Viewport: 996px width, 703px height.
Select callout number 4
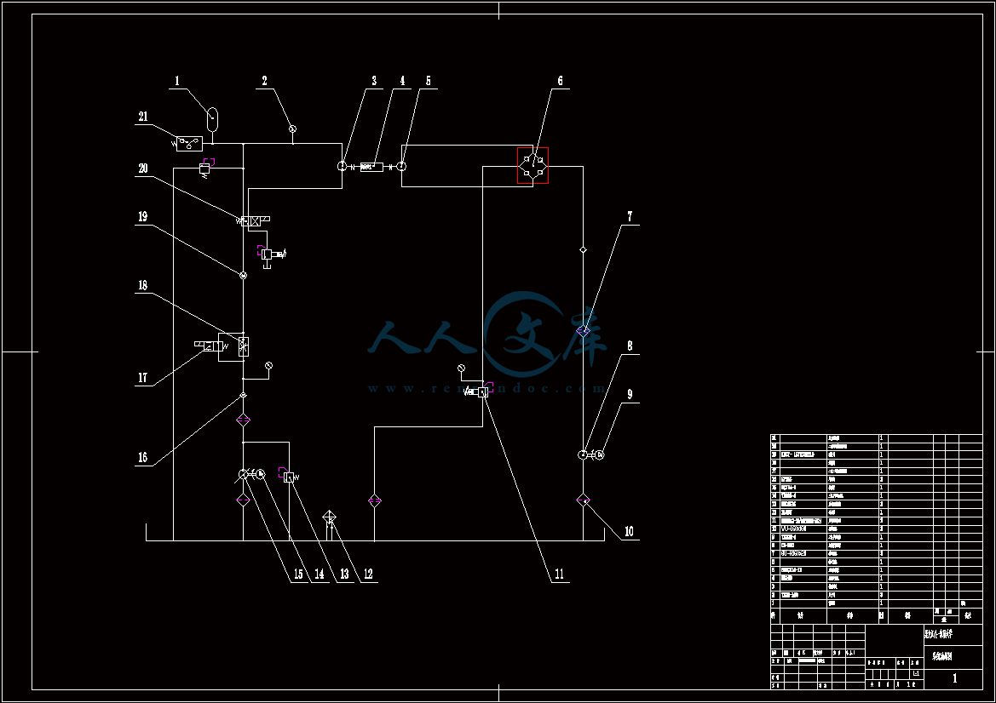pyautogui.click(x=402, y=81)
